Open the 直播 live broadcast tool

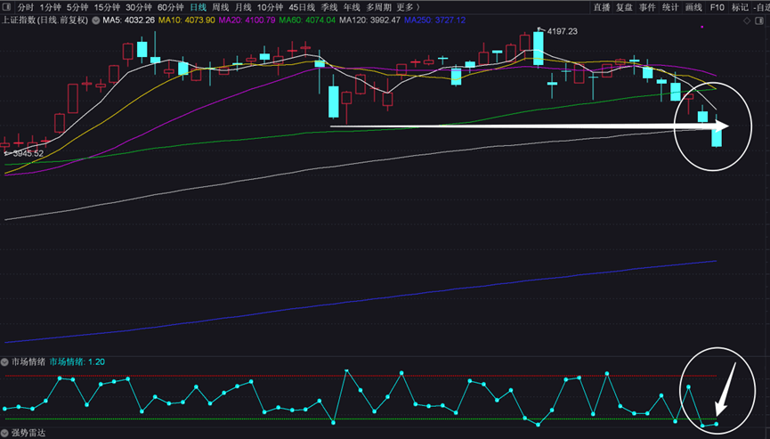602,7
